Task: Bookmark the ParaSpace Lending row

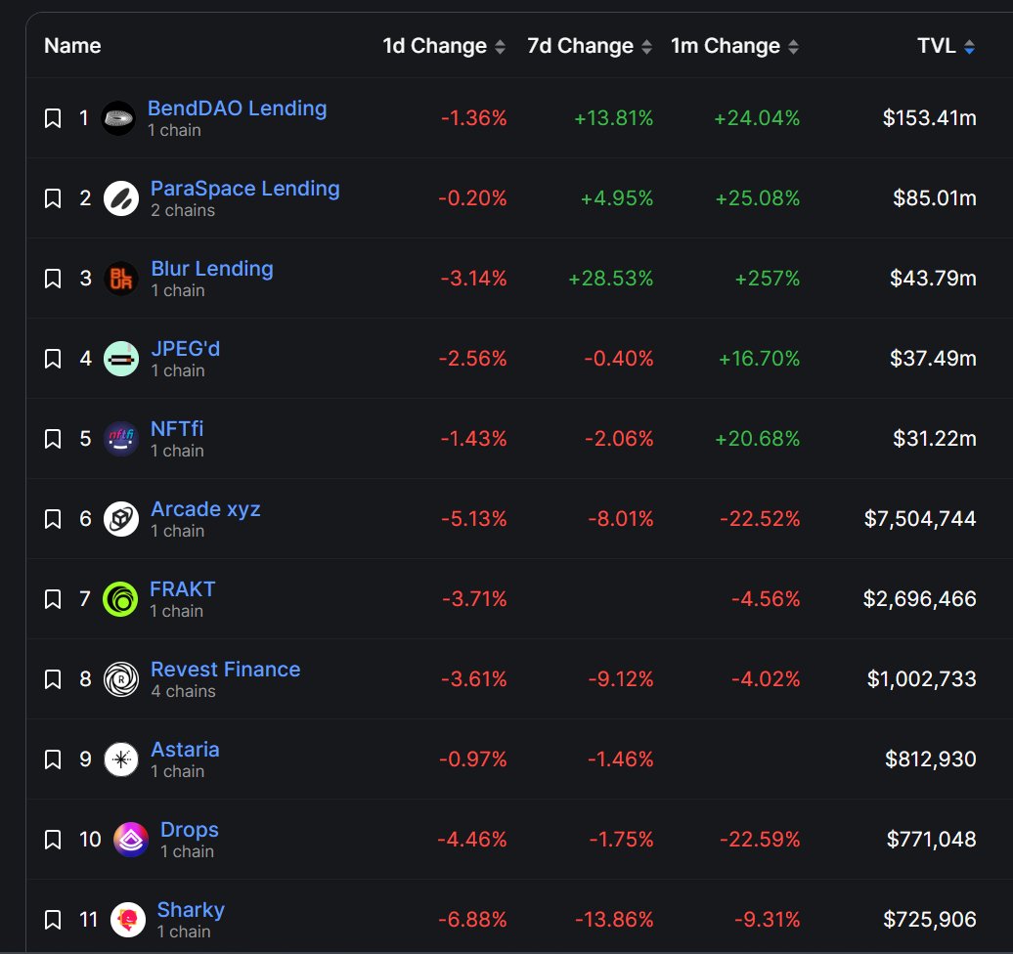Action: [x=53, y=198]
